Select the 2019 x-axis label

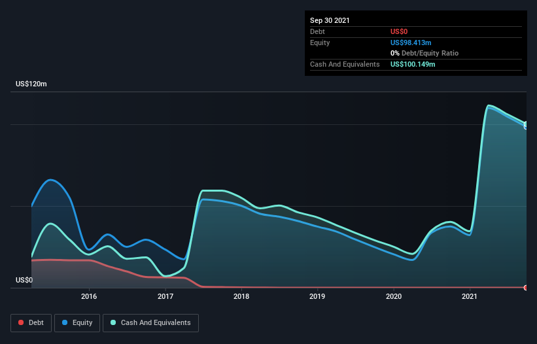tap(317, 296)
